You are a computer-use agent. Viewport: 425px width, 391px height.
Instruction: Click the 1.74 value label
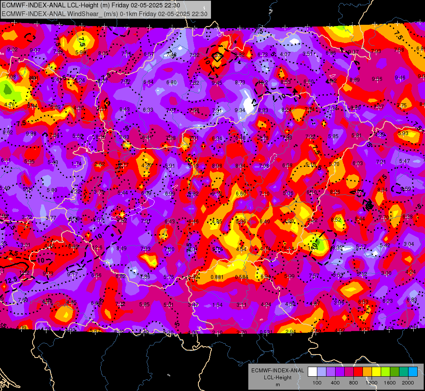pyautogui.click(x=76, y=164)
